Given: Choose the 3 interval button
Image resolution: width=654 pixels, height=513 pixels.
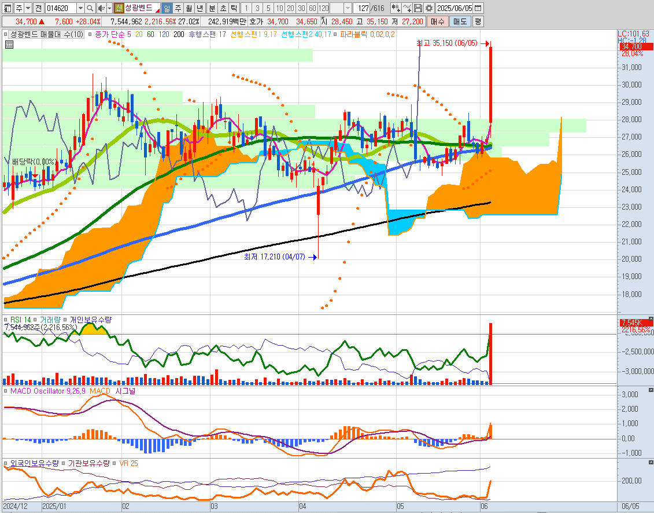Looking at the screenshot, I should [x=257, y=8].
